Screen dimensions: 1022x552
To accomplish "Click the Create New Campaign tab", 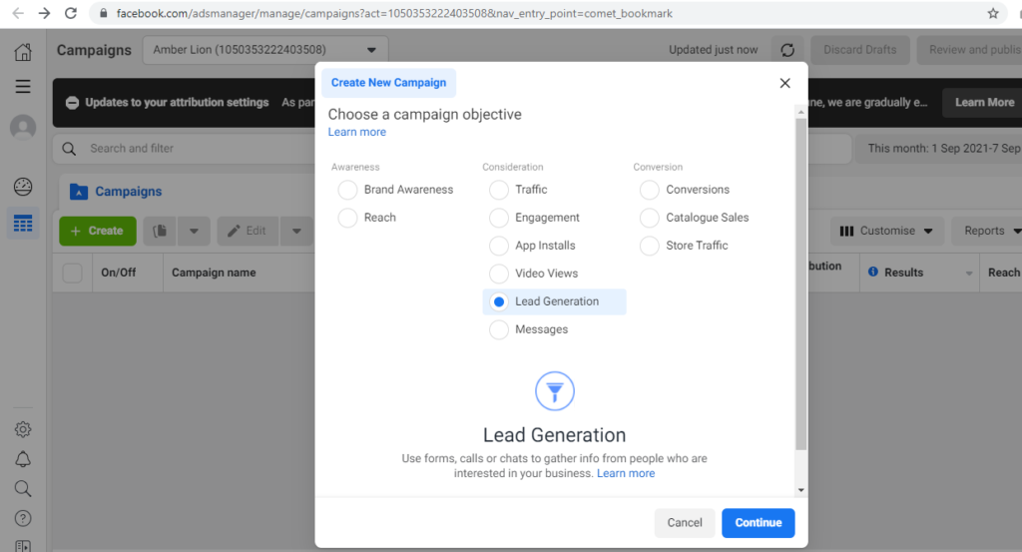I will point(388,83).
